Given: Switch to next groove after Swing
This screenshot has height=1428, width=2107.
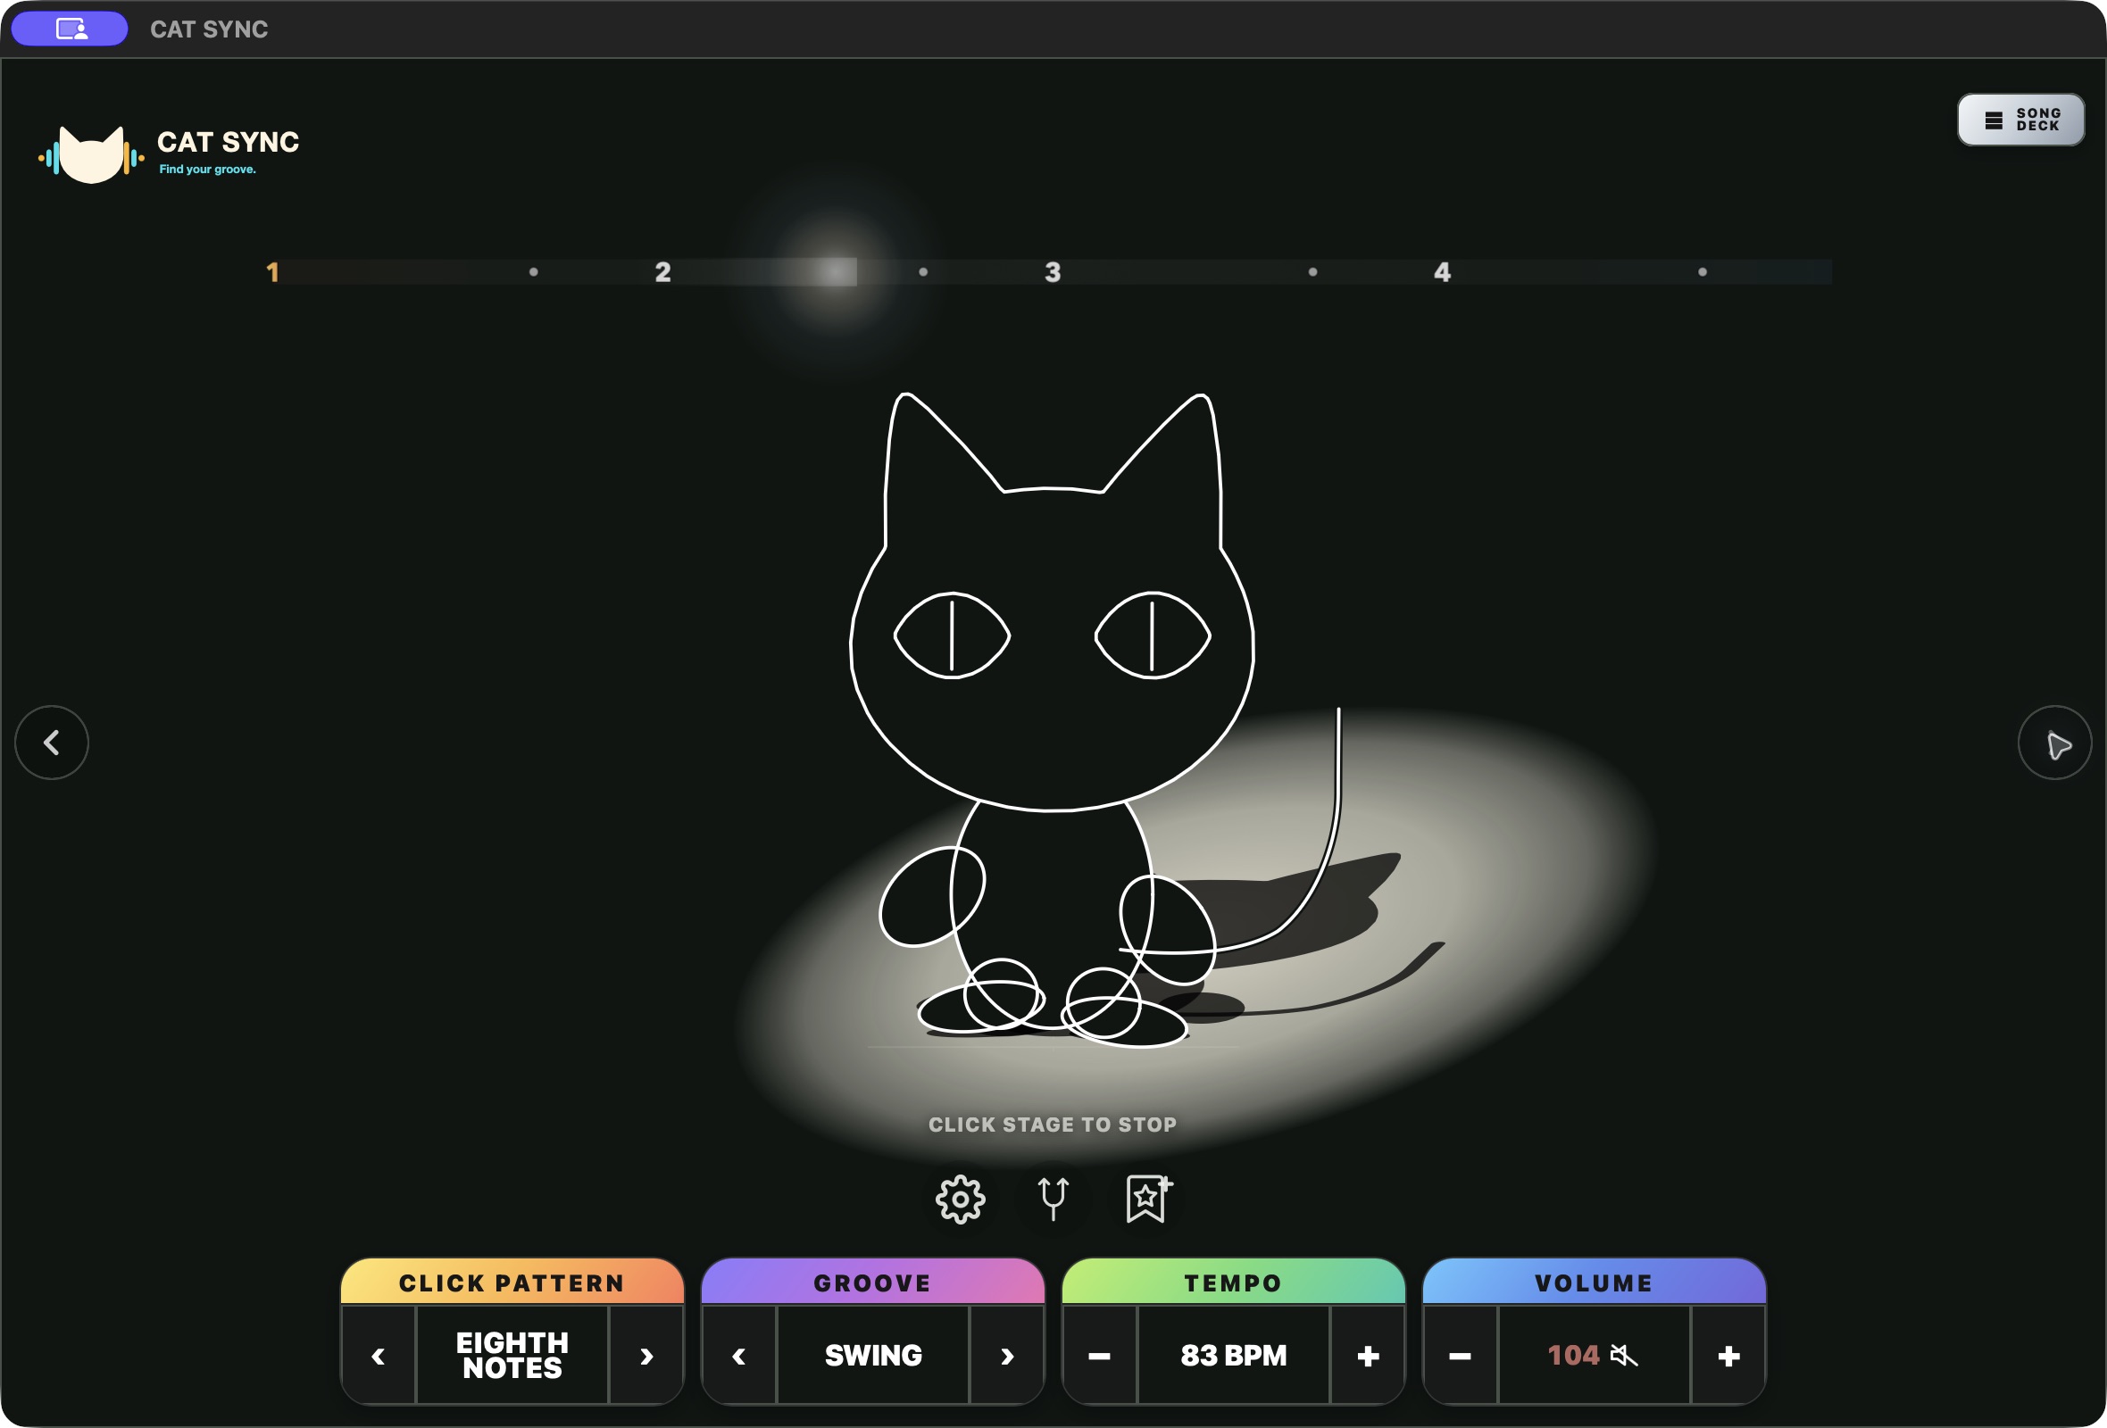Looking at the screenshot, I should tap(1007, 1356).
